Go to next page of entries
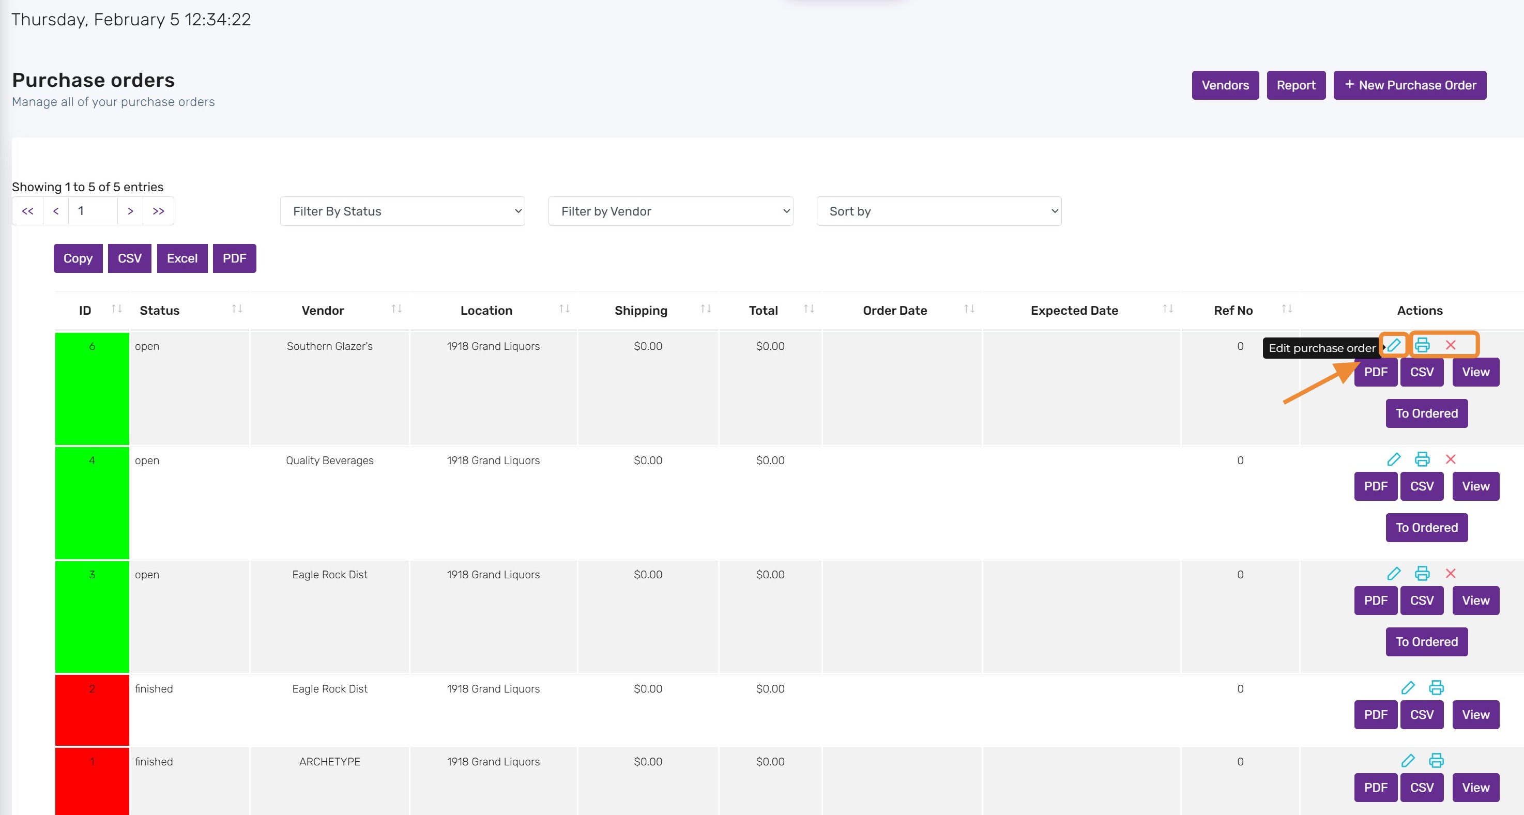1524x815 pixels. pos(130,211)
